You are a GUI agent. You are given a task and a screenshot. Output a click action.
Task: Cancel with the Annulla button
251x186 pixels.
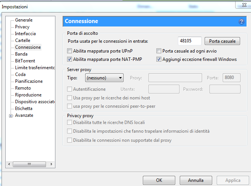[196, 180]
